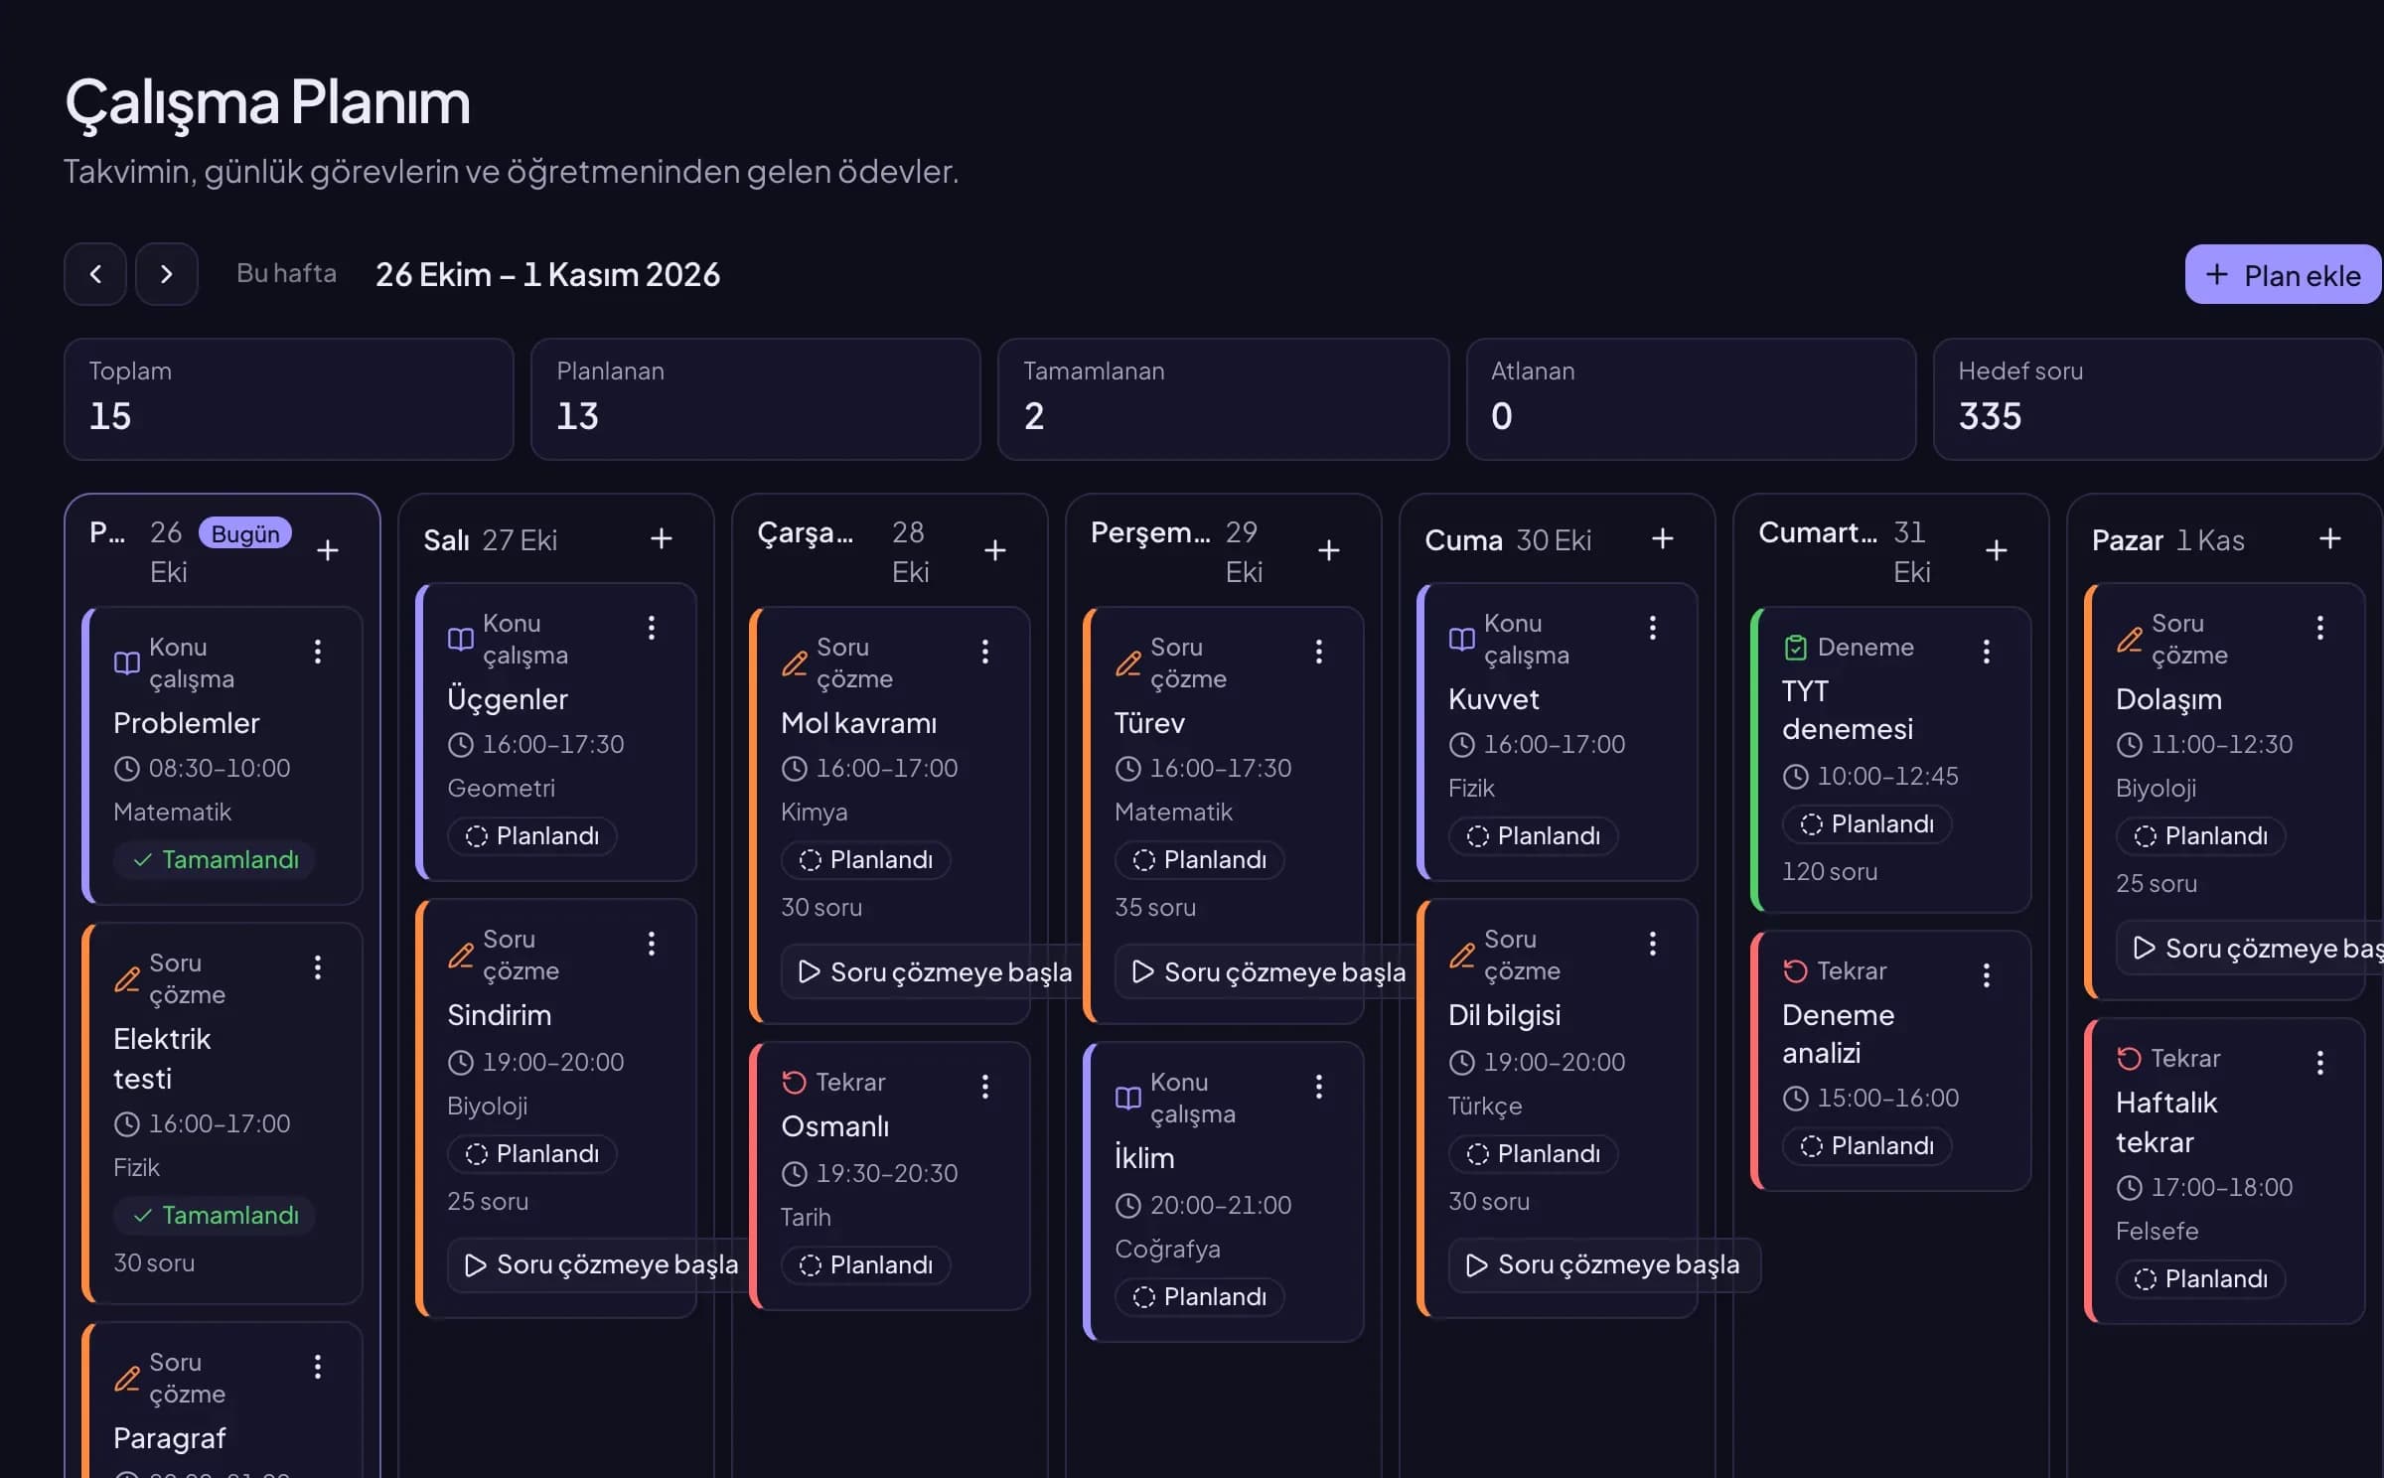The image size is (2384, 1478).
Task: Start Soru çözmeye başla on Mol kavramı
Action: (x=936, y=971)
